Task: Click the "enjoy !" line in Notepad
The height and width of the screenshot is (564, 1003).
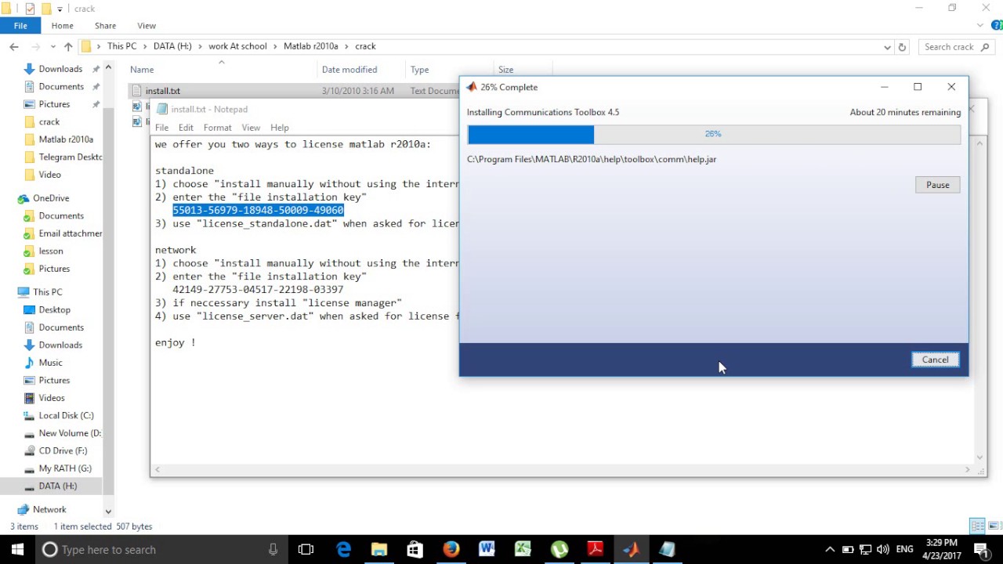Action: (x=176, y=342)
